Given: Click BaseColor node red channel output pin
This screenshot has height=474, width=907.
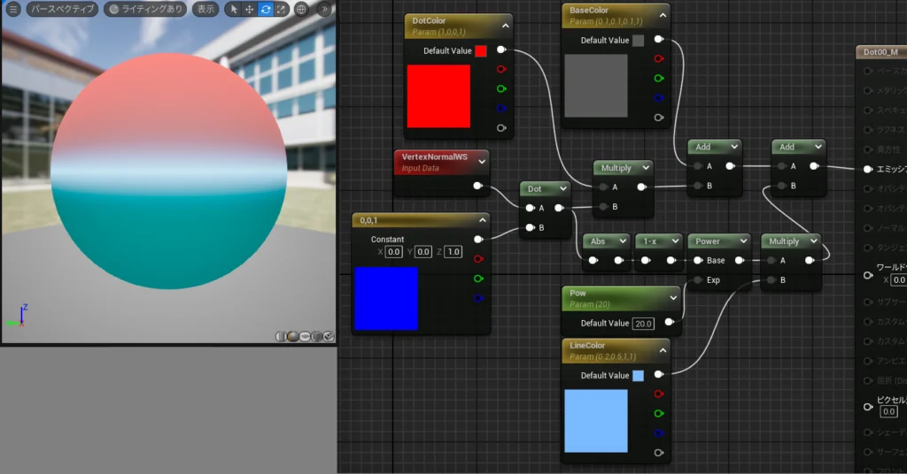Looking at the screenshot, I should click(x=658, y=59).
